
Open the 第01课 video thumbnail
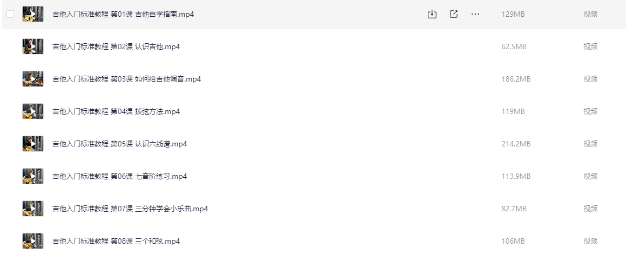tap(33, 15)
